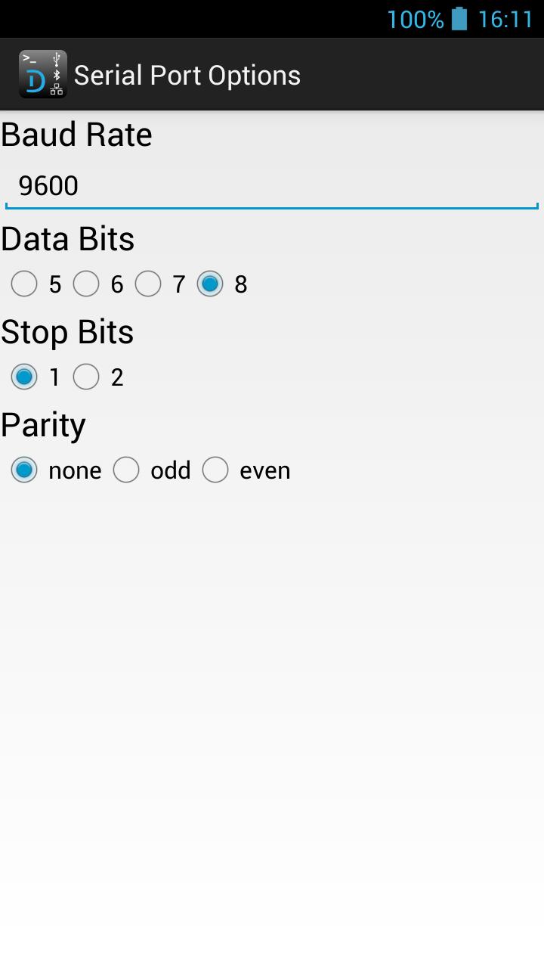The height and width of the screenshot is (968, 544).
Task: Tap the battery icon in the status bar
Action: coord(459,19)
